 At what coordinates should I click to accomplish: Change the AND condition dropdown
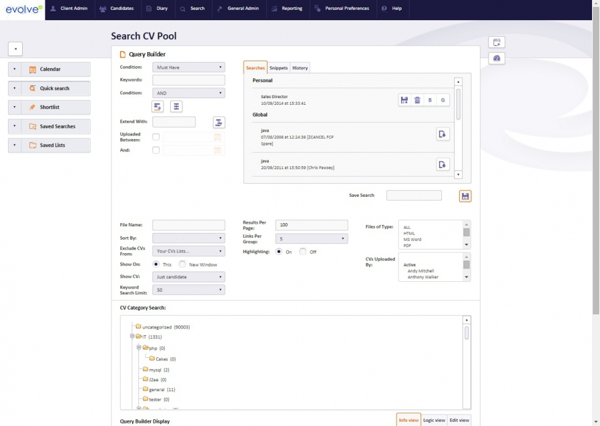[x=187, y=94]
